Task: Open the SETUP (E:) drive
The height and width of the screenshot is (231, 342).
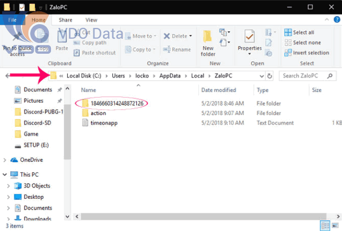Action: 31,145
